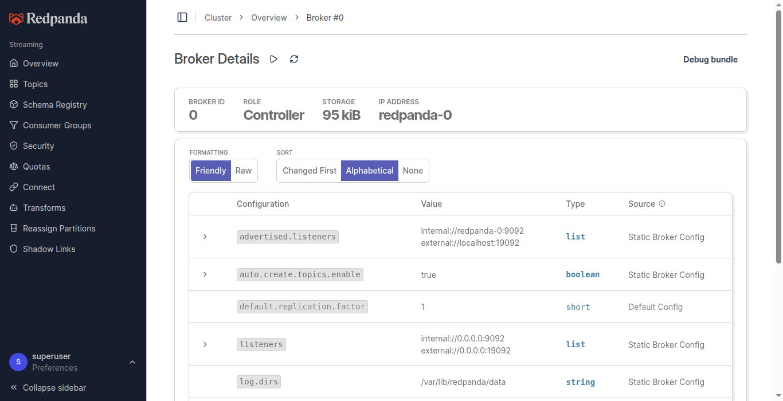783x401 pixels.
Task: Click the Redpanda logo
Action: (x=48, y=19)
